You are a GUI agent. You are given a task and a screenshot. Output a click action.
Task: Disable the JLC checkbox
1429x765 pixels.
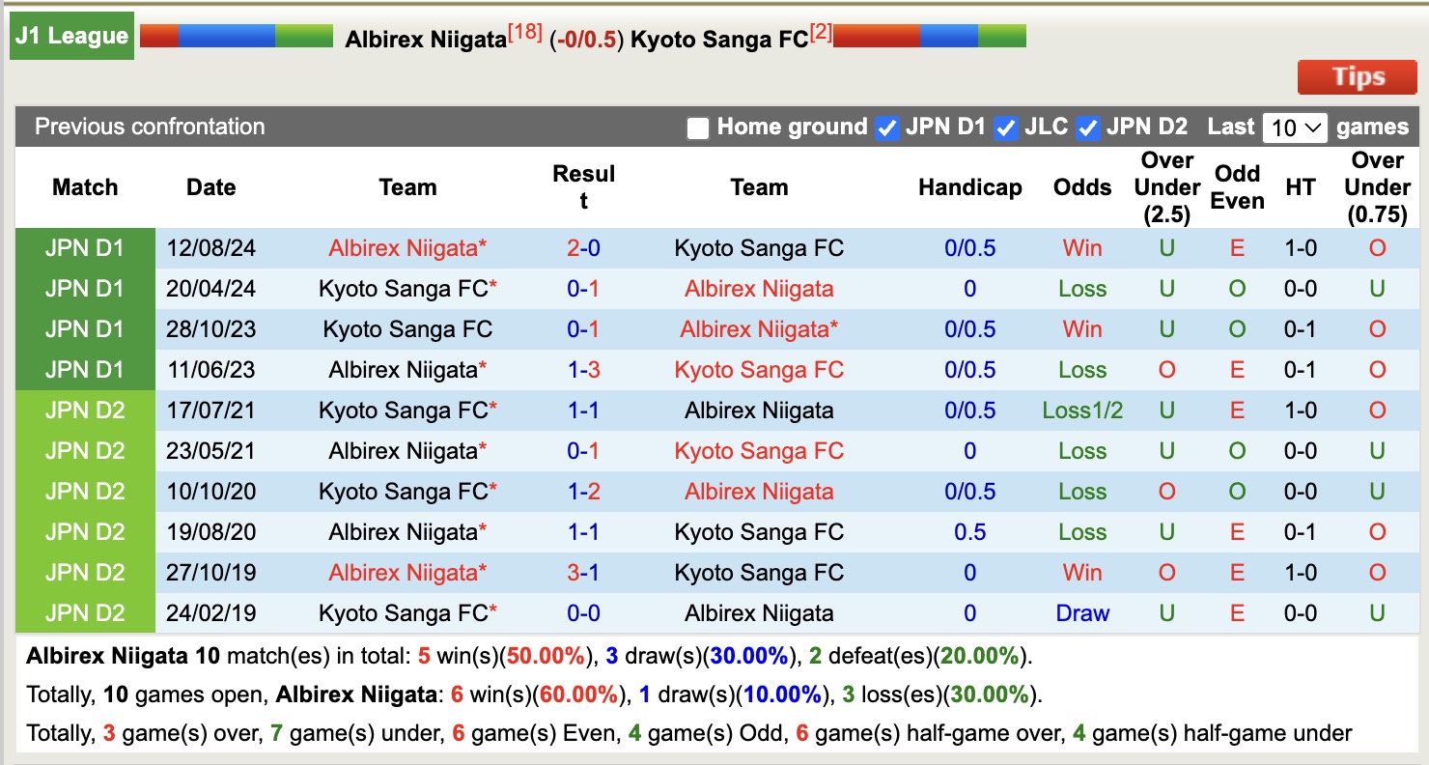1004,127
